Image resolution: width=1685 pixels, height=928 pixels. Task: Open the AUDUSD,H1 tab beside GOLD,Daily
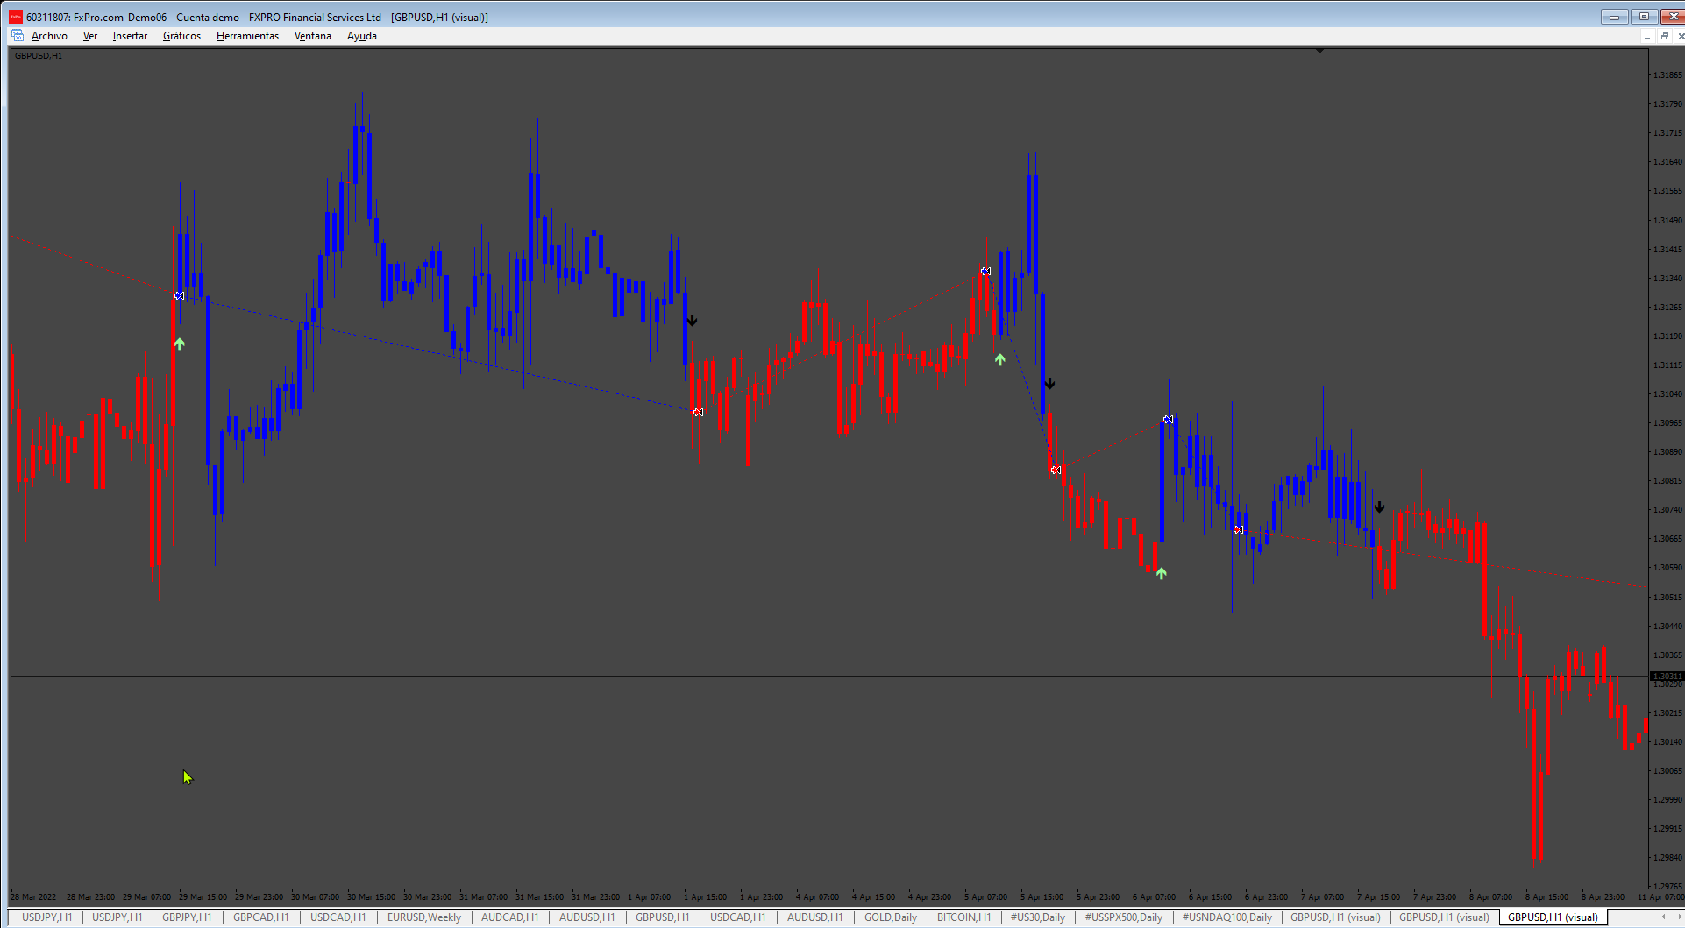(x=814, y=917)
